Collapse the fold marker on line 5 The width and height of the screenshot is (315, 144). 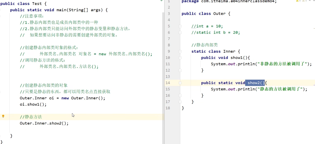[x=180, y=26]
